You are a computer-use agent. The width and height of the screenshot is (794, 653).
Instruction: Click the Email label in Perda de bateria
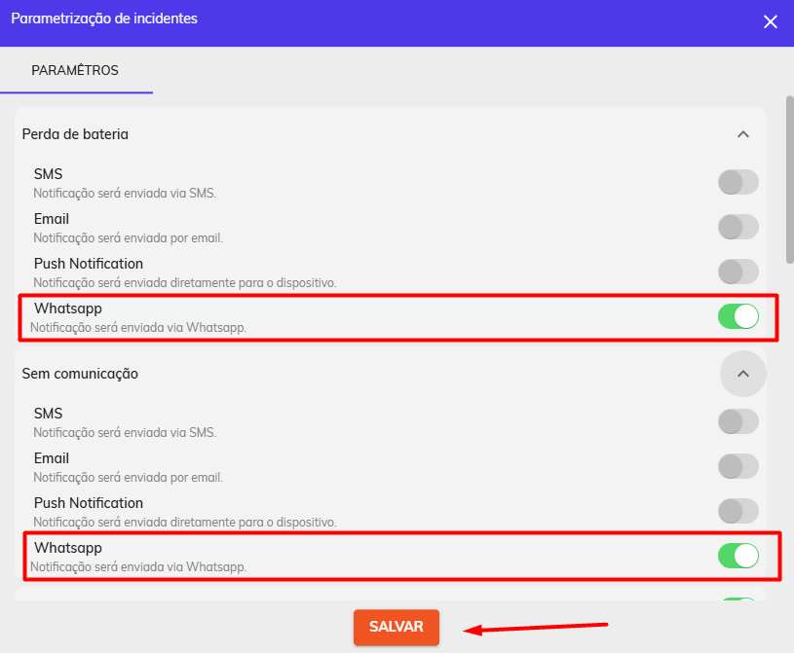click(51, 219)
